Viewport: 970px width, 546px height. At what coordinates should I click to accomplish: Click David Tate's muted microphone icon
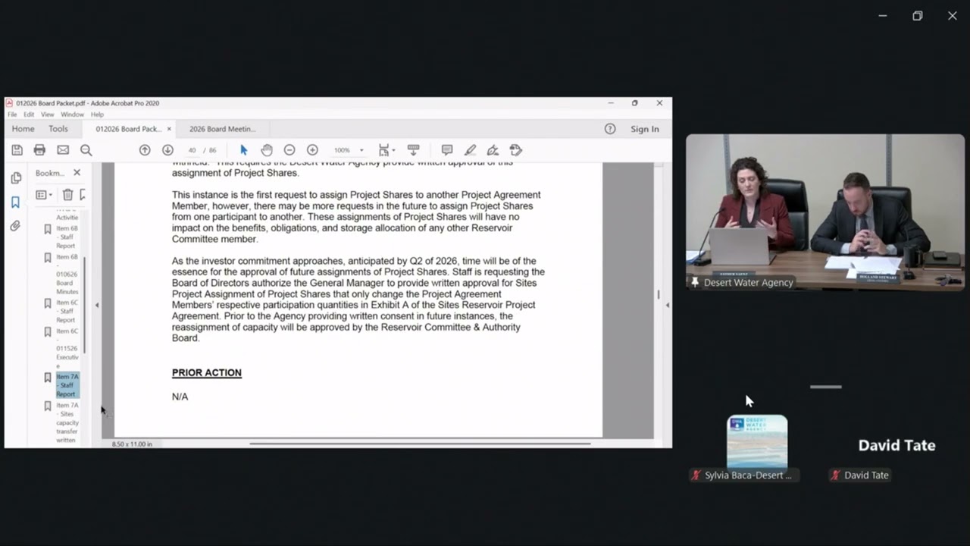pos(835,475)
